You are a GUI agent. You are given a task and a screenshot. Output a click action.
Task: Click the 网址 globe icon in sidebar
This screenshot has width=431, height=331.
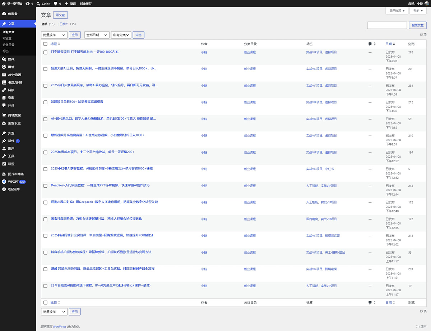[4, 67]
